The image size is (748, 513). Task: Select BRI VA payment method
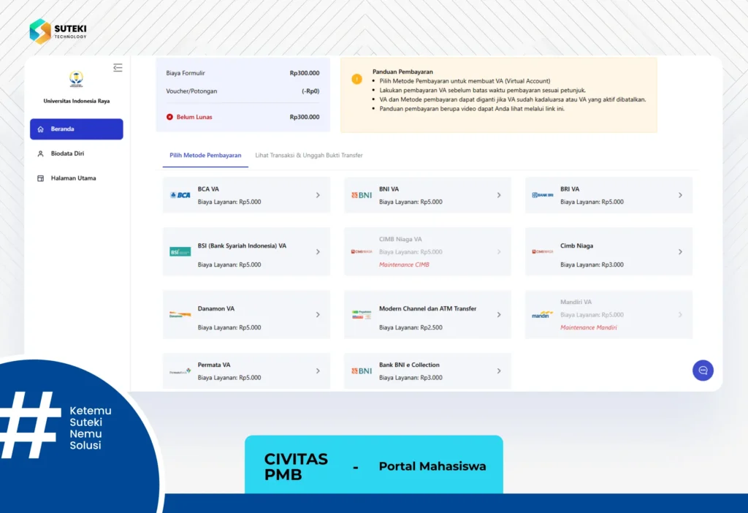pyautogui.click(x=608, y=195)
